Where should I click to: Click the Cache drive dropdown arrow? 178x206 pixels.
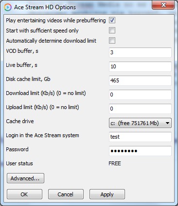(x=167, y=123)
